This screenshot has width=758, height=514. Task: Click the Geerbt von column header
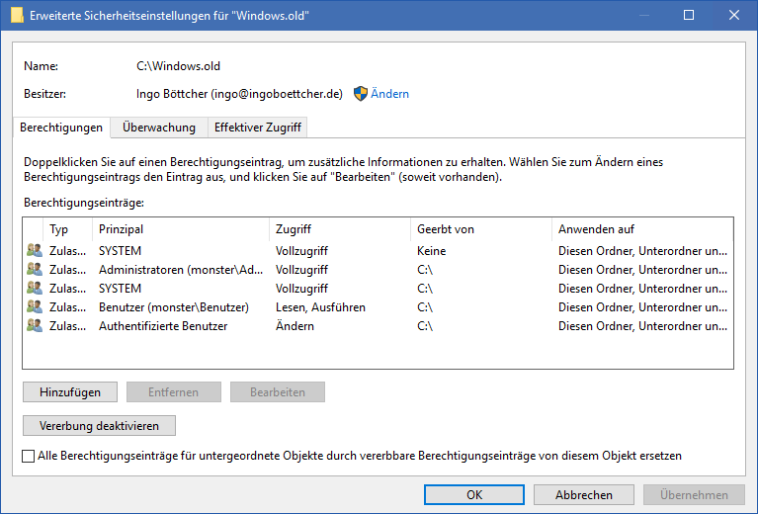[481, 229]
